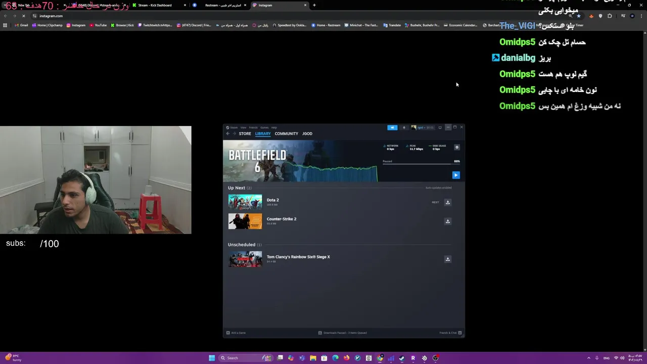Click the Dota 2 title text
Image resolution: width=647 pixels, height=364 pixels.
click(272, 200)
